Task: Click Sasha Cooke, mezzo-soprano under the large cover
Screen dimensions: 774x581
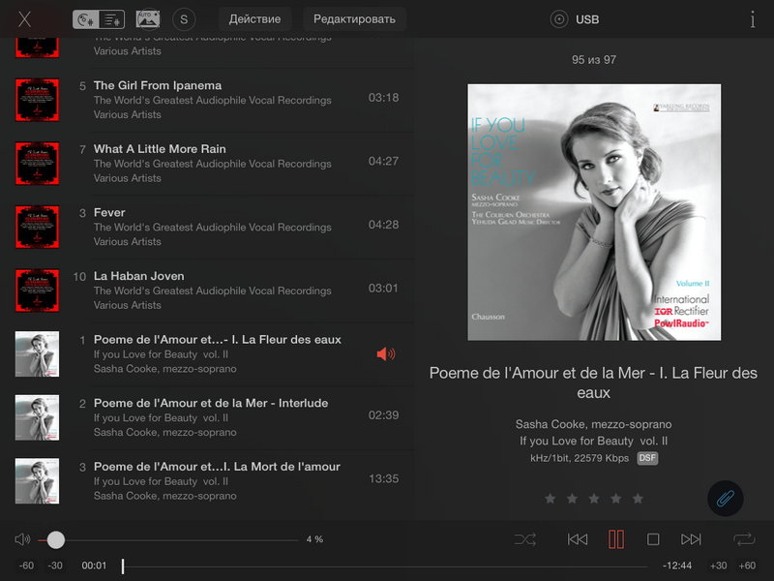Action: click(x=593, y=424)
